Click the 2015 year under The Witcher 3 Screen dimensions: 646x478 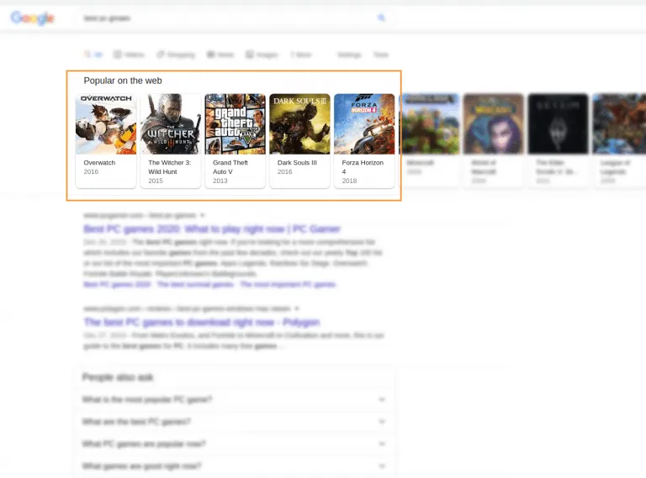click(156, 181)
